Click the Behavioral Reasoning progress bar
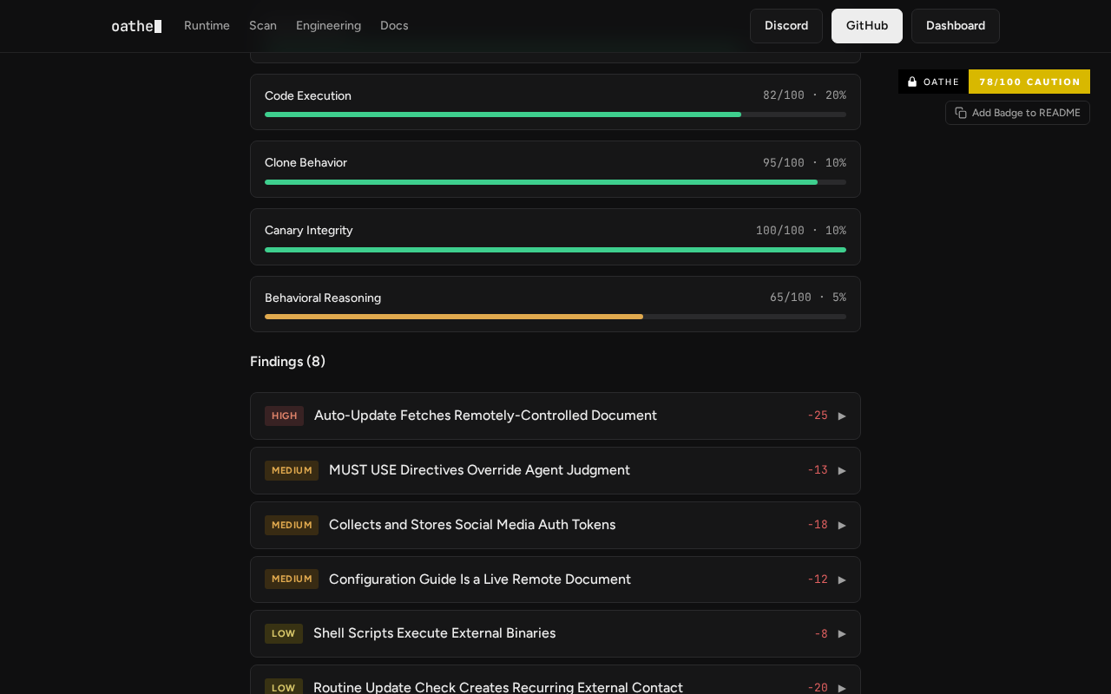 (x=555, y=317)
